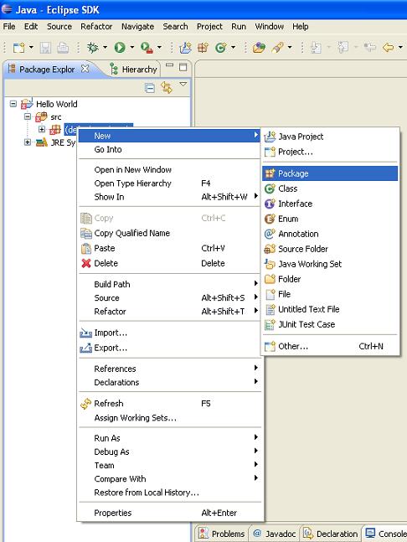407x542 pixels.
Task: Click Copy Qualified Name entry
Action: 169,234
